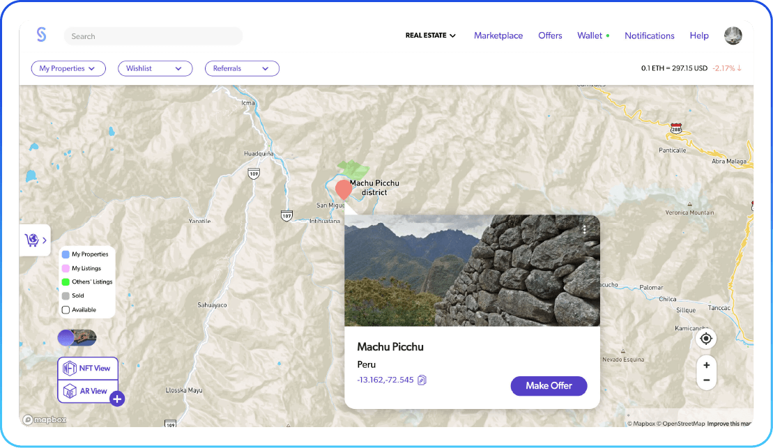
Task: Click the Tanccac map label
Action: (719, 307)
